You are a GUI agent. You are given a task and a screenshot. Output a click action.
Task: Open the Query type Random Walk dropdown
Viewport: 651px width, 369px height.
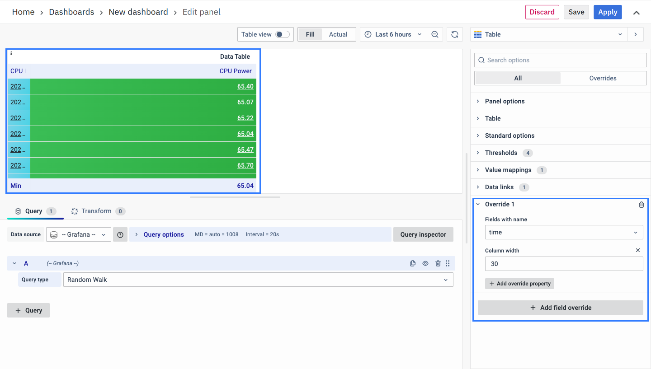pos(258,280)
